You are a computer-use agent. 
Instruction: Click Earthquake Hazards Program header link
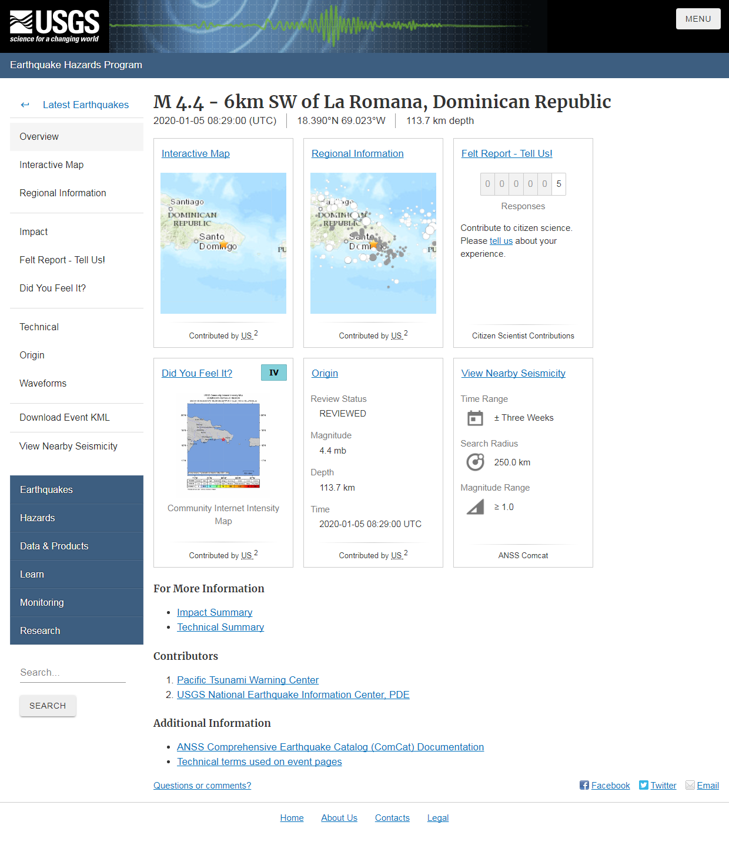76,65
